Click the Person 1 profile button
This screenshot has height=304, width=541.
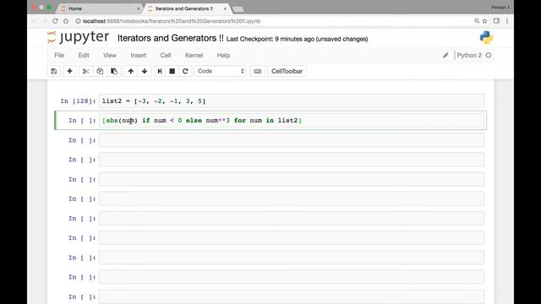500,8
